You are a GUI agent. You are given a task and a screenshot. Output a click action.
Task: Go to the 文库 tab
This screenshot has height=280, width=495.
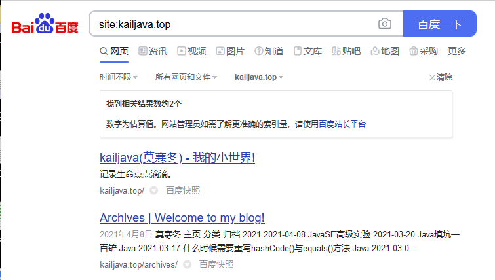click(x=307, y=51)
